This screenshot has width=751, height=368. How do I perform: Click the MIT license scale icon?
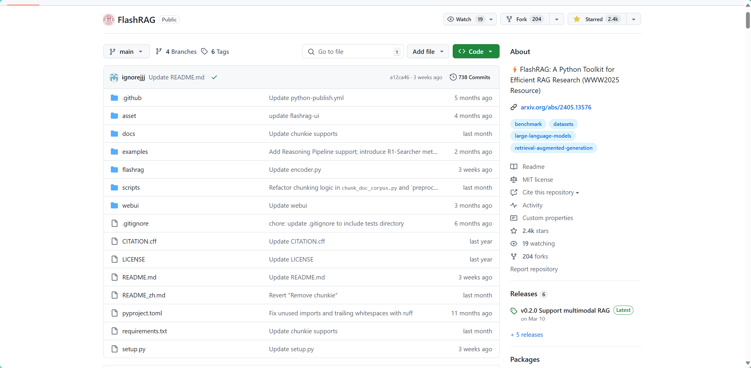(x=514, y=180)
